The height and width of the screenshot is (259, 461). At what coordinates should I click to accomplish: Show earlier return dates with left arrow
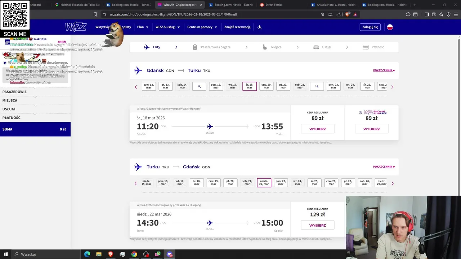click(x=136, y=183)
